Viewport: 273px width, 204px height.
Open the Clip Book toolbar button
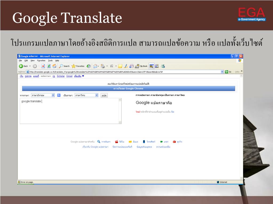point(141,66)
